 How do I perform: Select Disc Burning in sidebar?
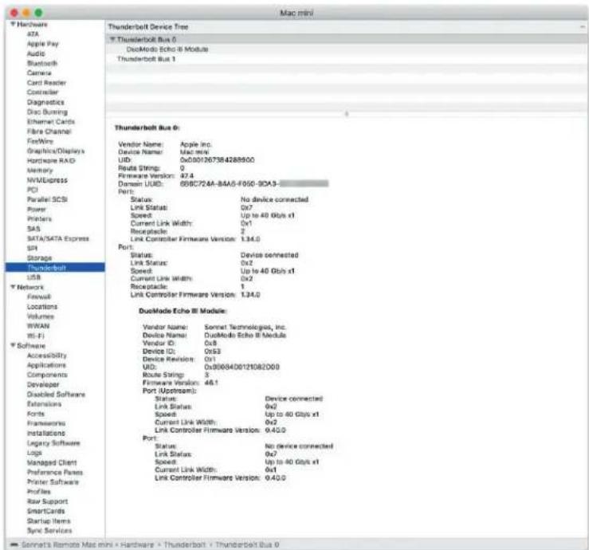tap(47, 112)
